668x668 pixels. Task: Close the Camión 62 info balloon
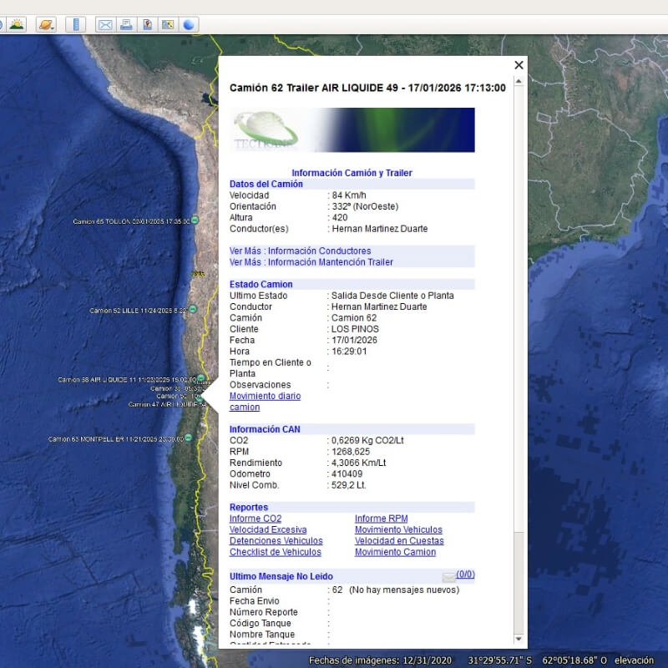click(519, 65)
